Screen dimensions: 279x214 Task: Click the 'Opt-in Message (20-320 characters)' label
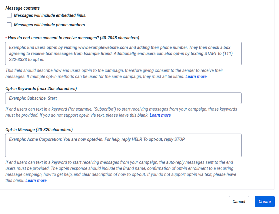click(39, 130)
